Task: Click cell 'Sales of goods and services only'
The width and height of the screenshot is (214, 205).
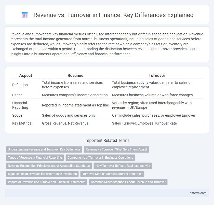Action: [x=75, y=115]
